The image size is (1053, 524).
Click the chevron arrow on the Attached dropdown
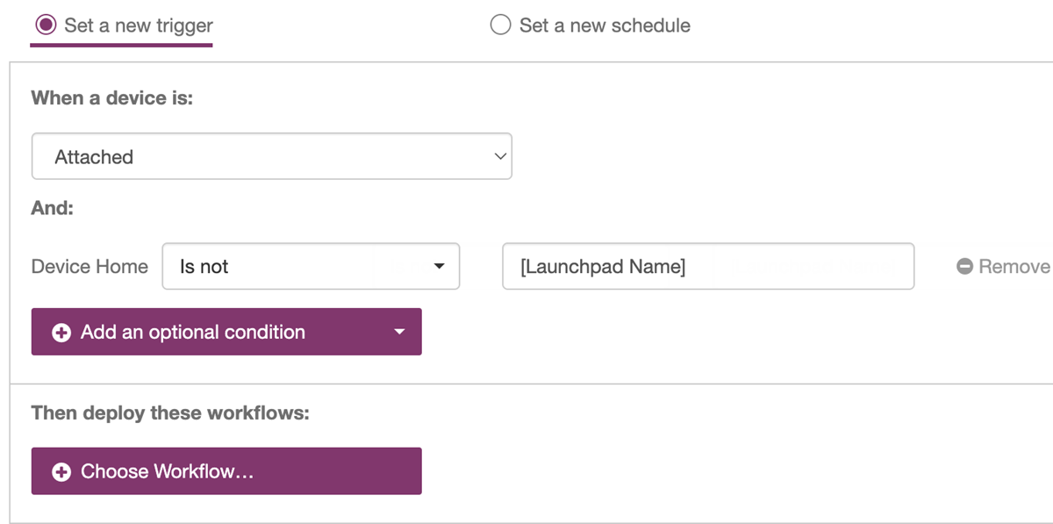click(500, 156)
